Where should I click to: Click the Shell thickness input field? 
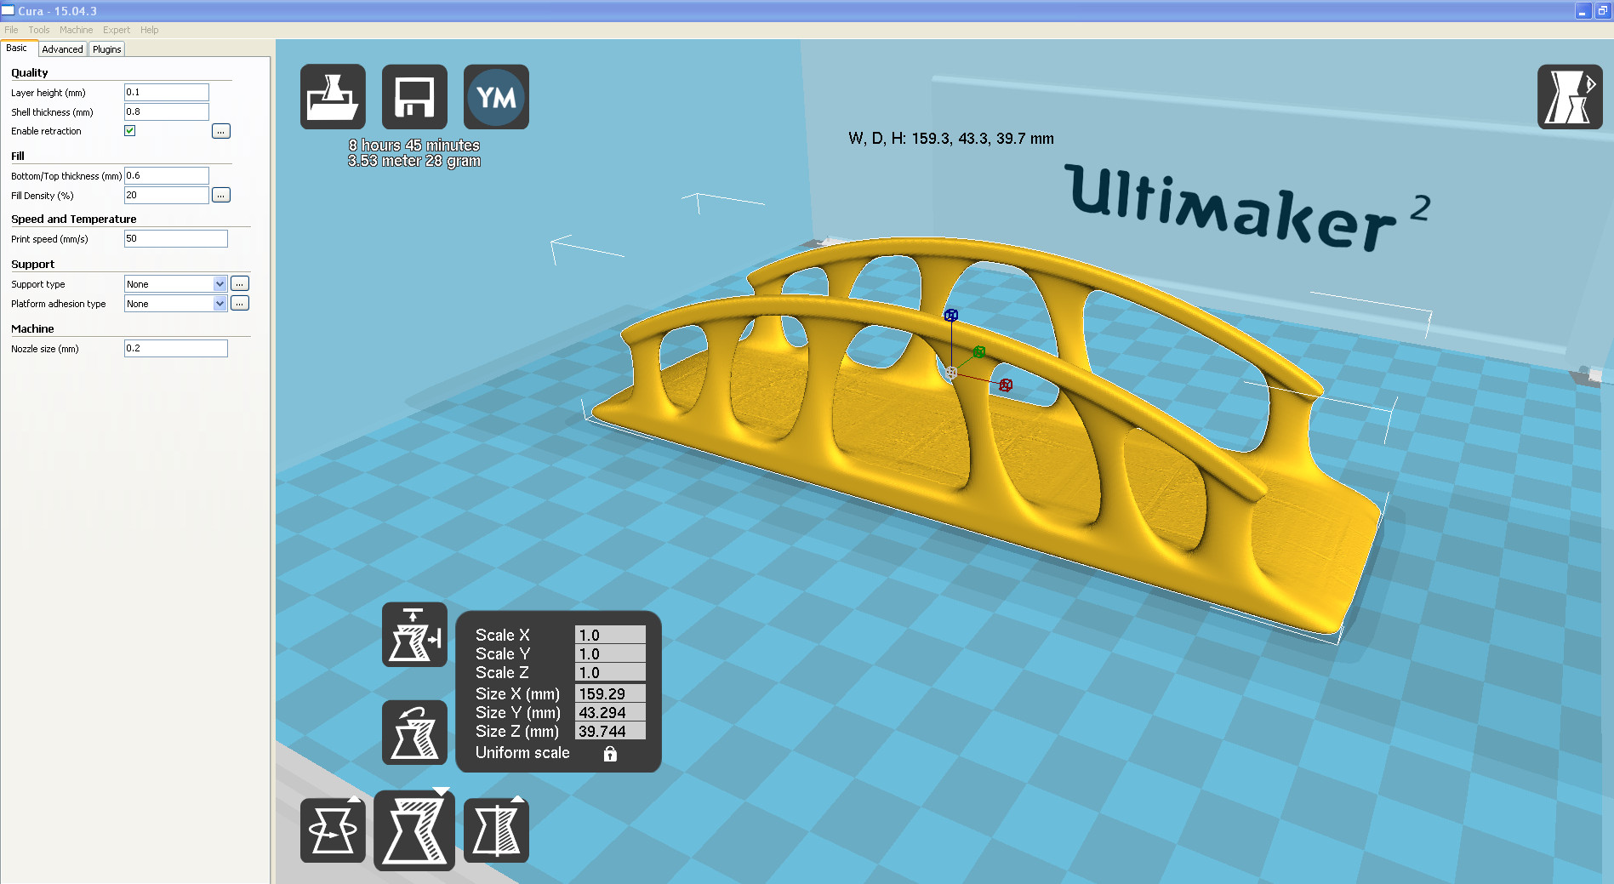click(x=167, y=112)
